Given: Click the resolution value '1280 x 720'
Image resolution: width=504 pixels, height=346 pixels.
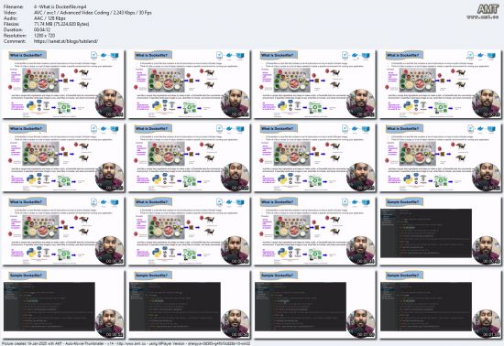Looking at the screenshot, I should click(x=44, y=36).
